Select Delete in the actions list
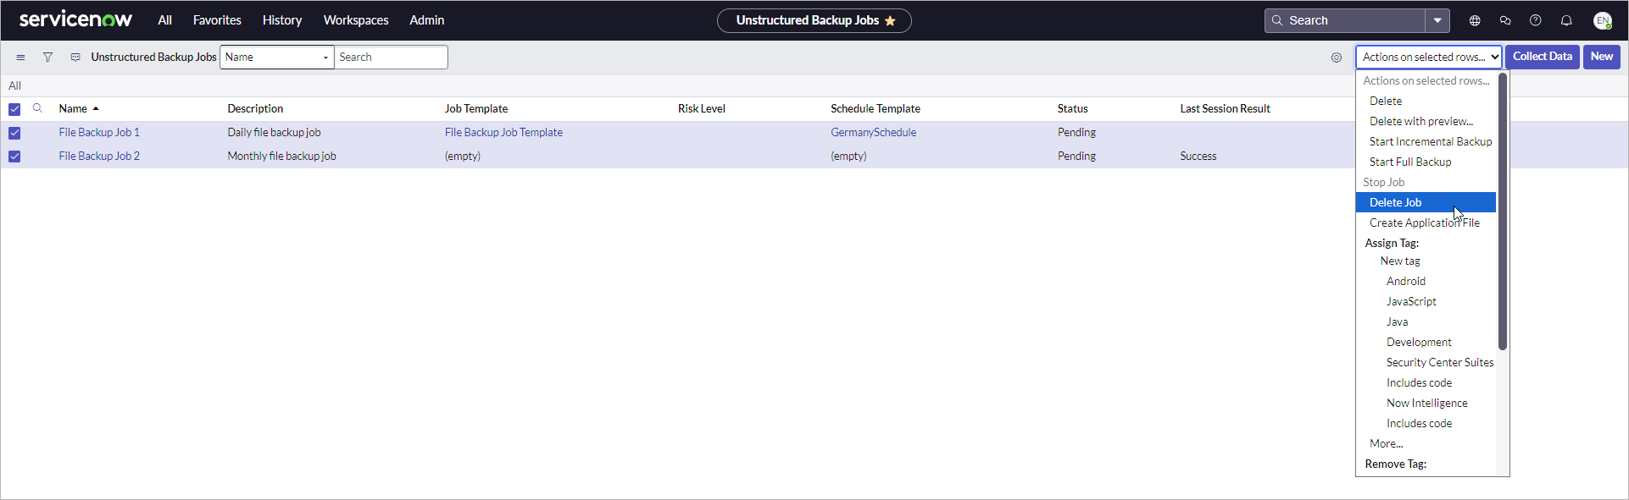The height and width of the screenshot is (500, 1629). (x=1426, y=101)
